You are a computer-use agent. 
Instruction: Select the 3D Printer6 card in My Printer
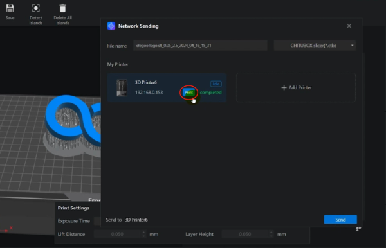(167, 87)
